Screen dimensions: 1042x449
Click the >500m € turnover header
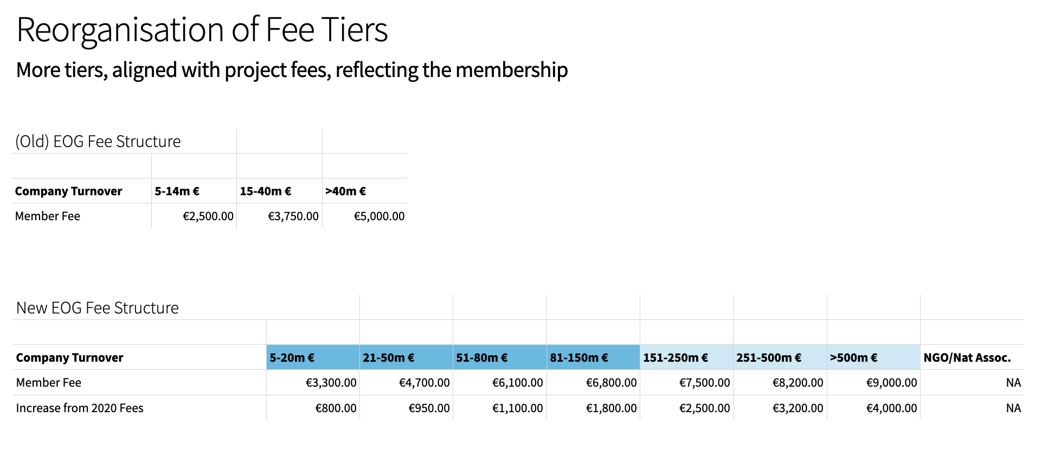click(x=873, y=357)
